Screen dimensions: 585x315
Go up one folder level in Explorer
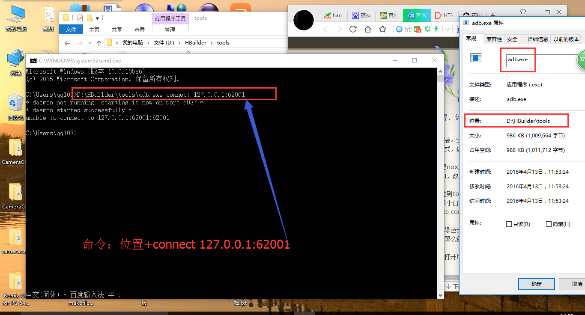(99, 43)
